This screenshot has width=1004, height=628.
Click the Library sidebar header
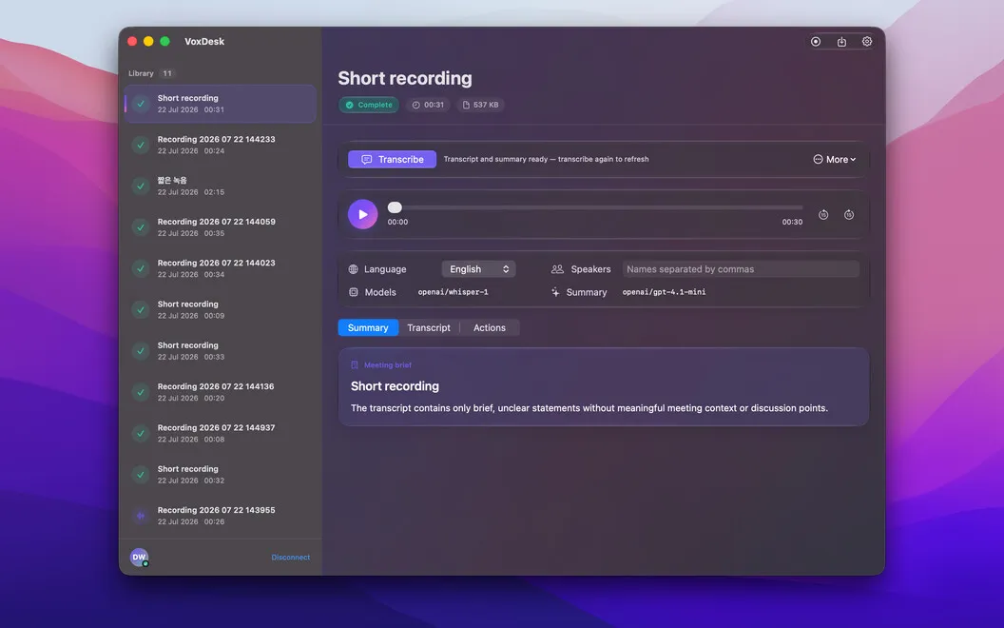click(141, 73)
